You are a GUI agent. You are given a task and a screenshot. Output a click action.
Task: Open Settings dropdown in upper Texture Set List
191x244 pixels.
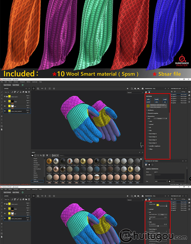click(x=184, y=92)
